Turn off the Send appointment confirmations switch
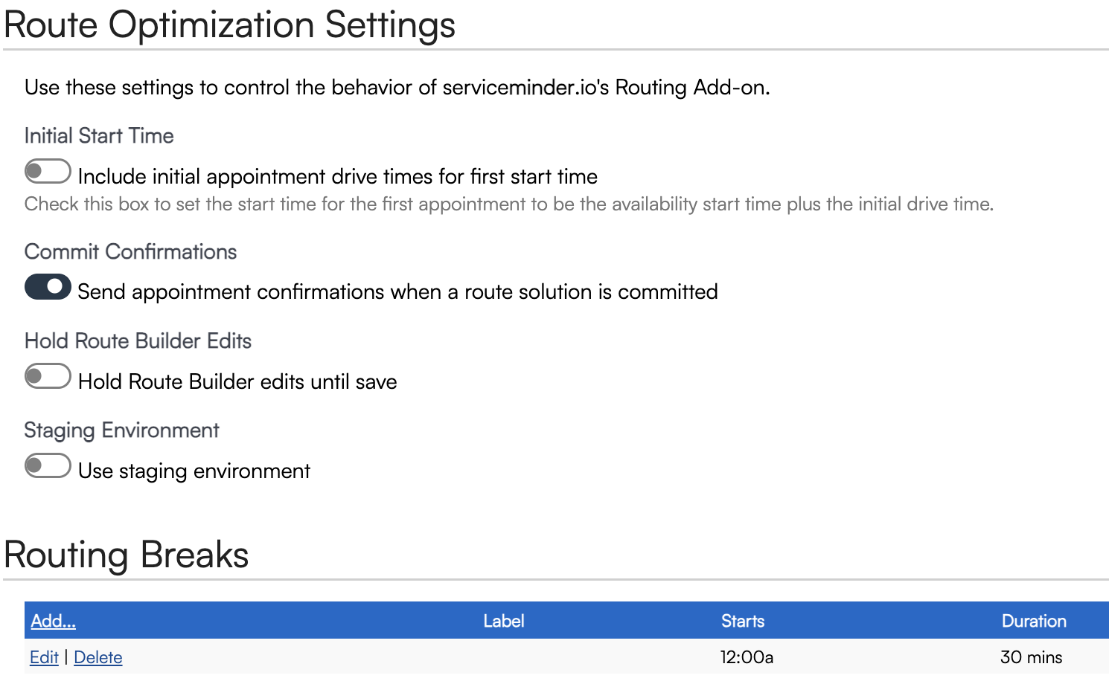The width and height of the screenshot is (1109, 684). (48, 287)
